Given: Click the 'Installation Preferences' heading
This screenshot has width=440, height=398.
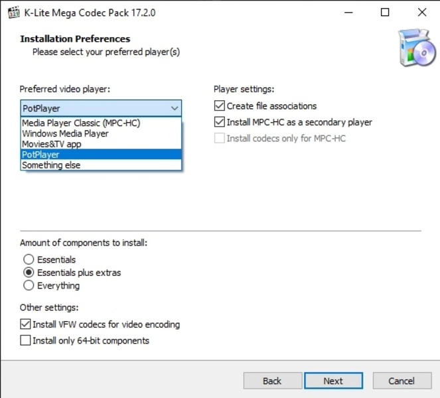Looking at the screenshot, I should pos(75,38).
